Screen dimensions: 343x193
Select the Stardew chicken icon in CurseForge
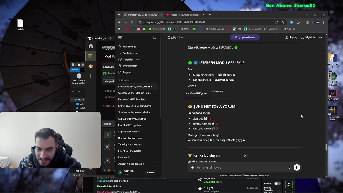[91, 66]
